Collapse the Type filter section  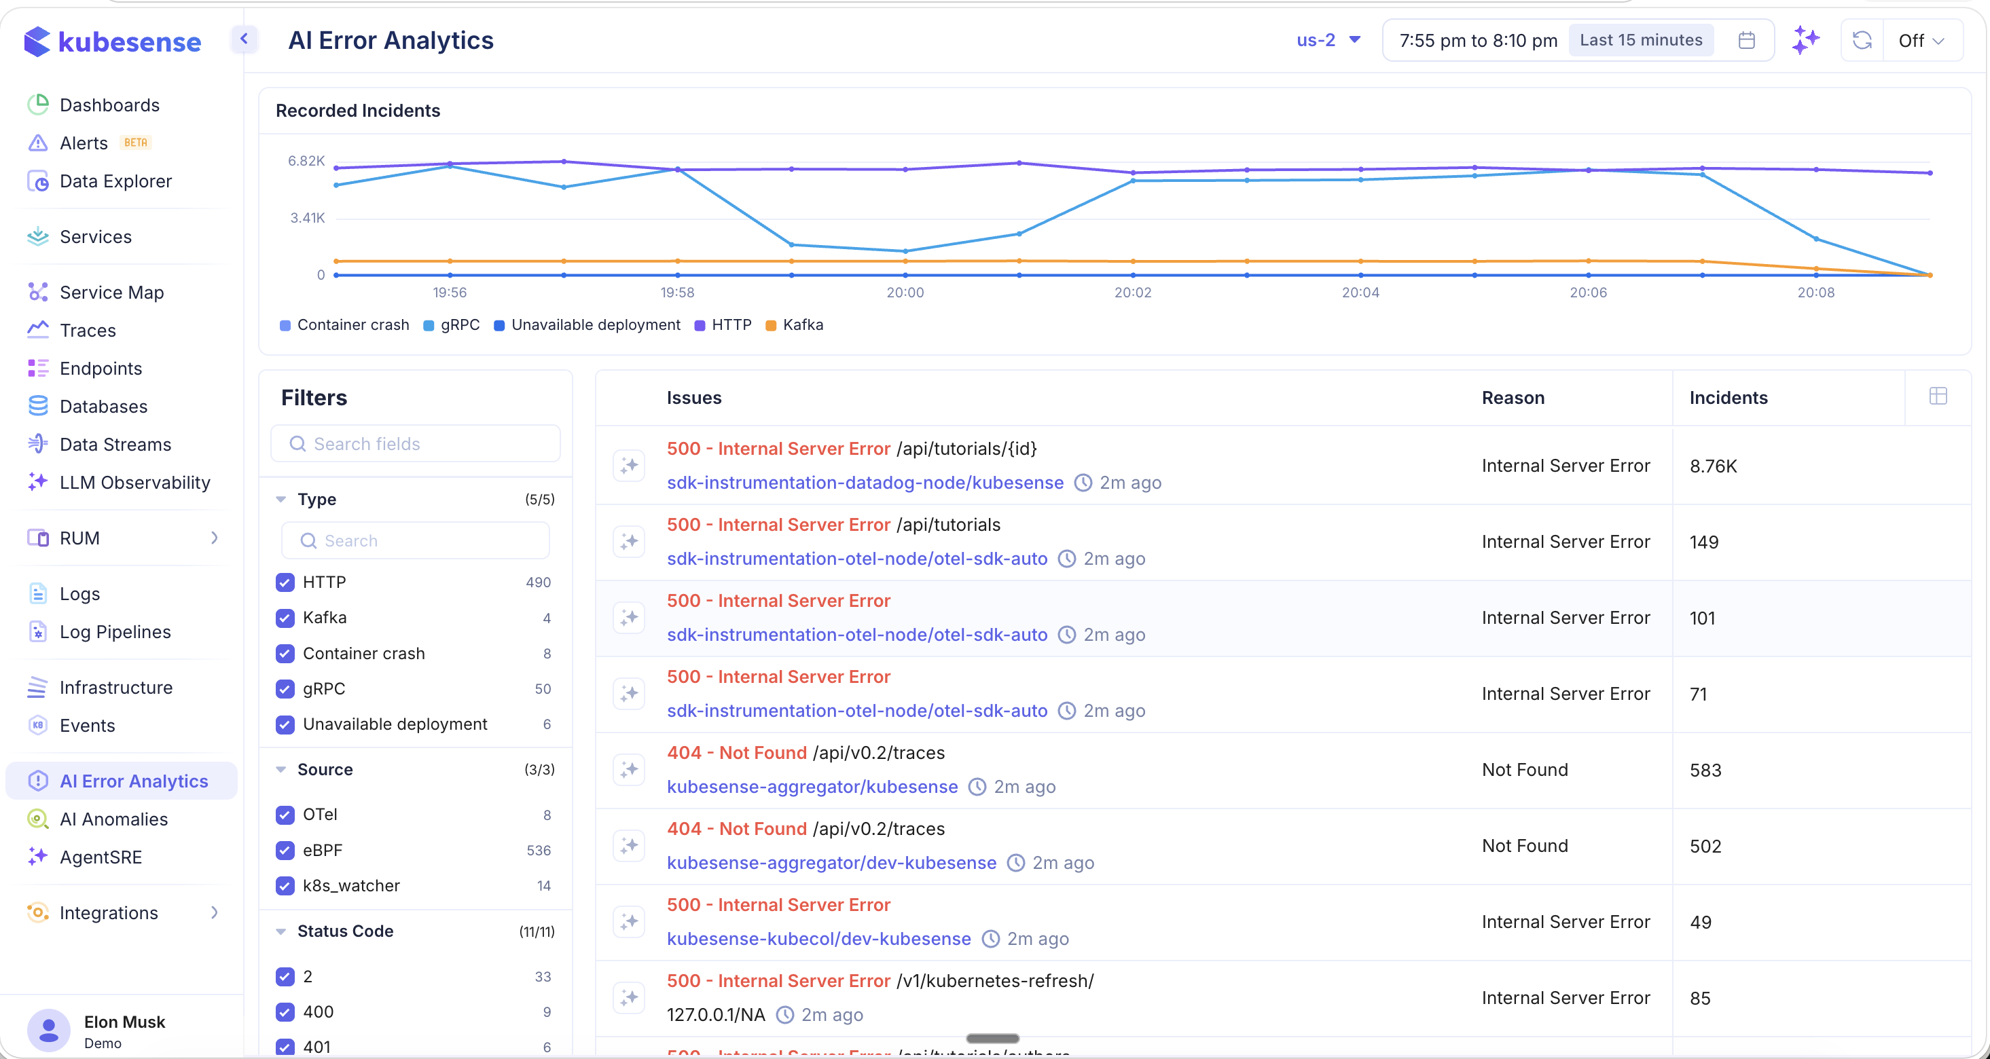click(x=281, y=500)
